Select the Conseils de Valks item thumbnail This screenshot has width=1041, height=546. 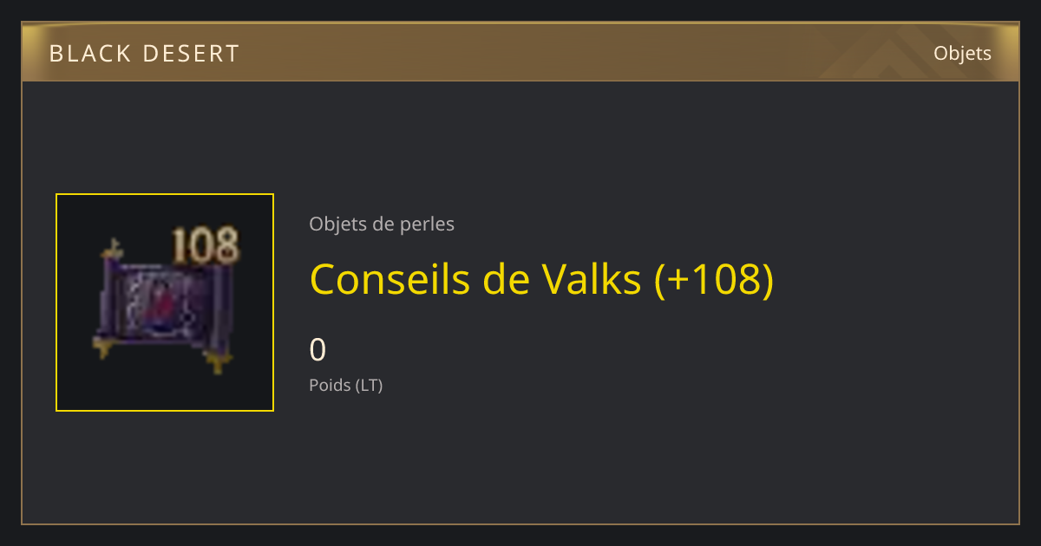coord(165,302)
